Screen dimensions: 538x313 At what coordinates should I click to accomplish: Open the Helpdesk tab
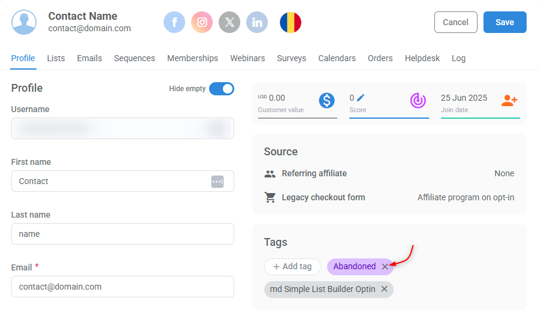422,58
